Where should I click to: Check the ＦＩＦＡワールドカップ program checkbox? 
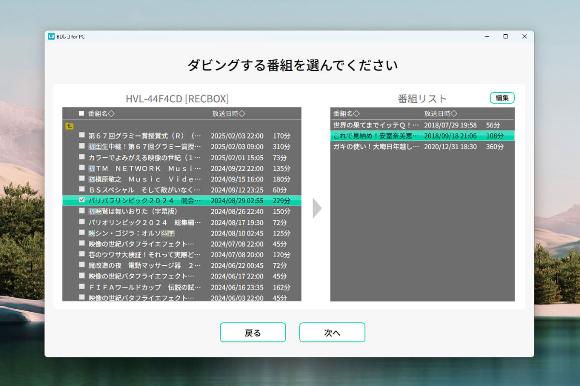(x=82, y=287)
